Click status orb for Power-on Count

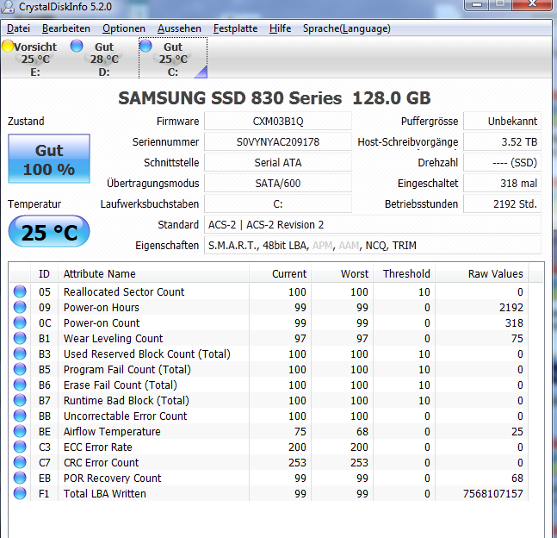(x=20, y=322)
